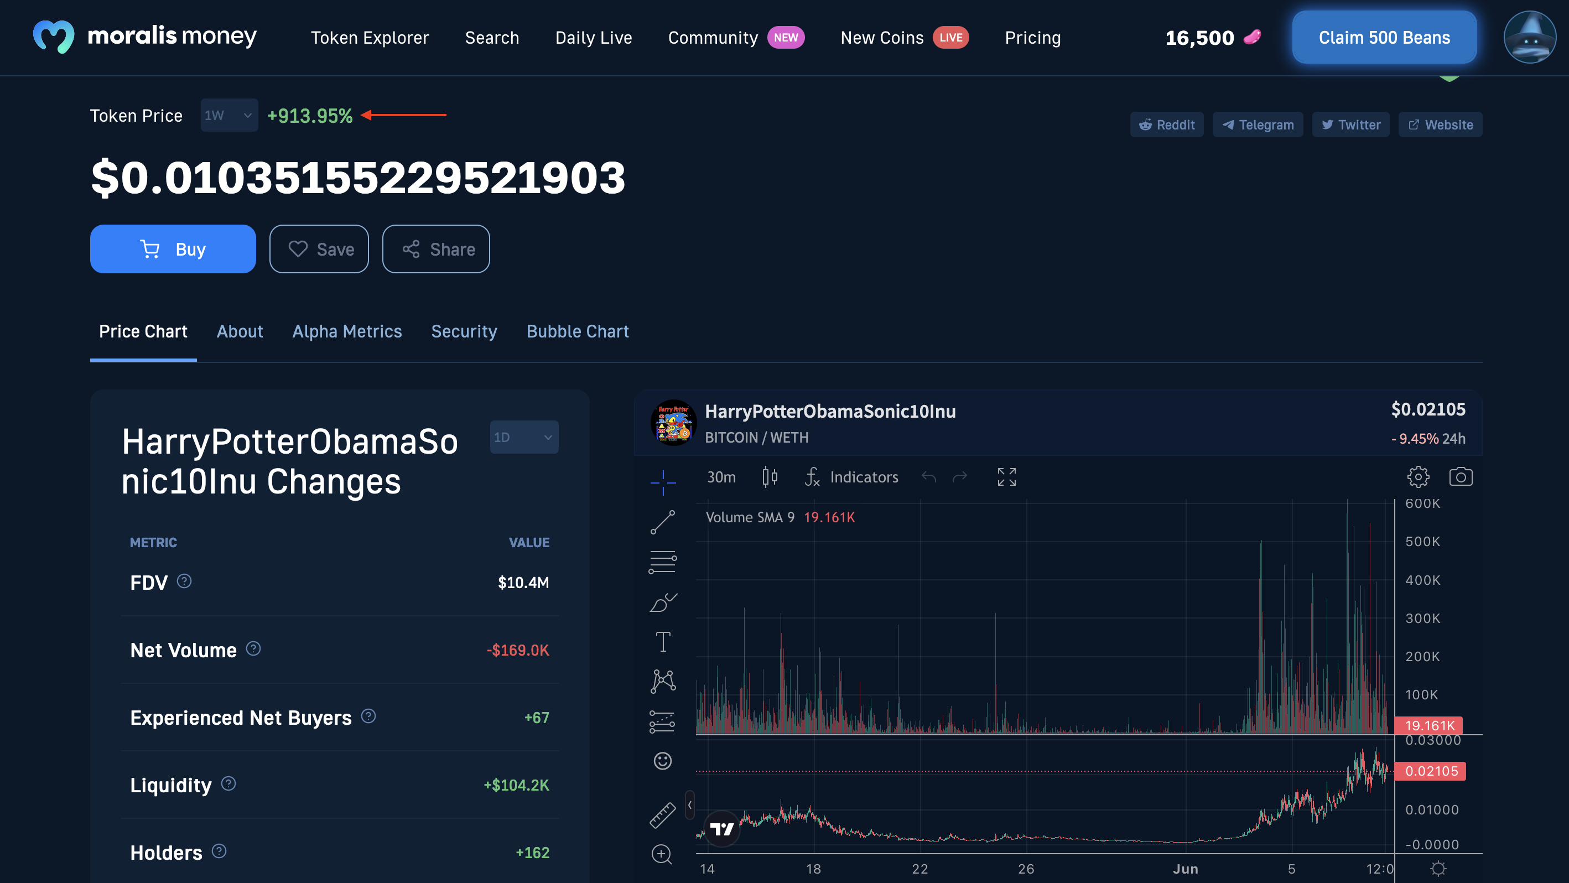Click Experienced Net Buyers help icon
This screenshot has width=1569, height=883.
[x=368, y=717]
